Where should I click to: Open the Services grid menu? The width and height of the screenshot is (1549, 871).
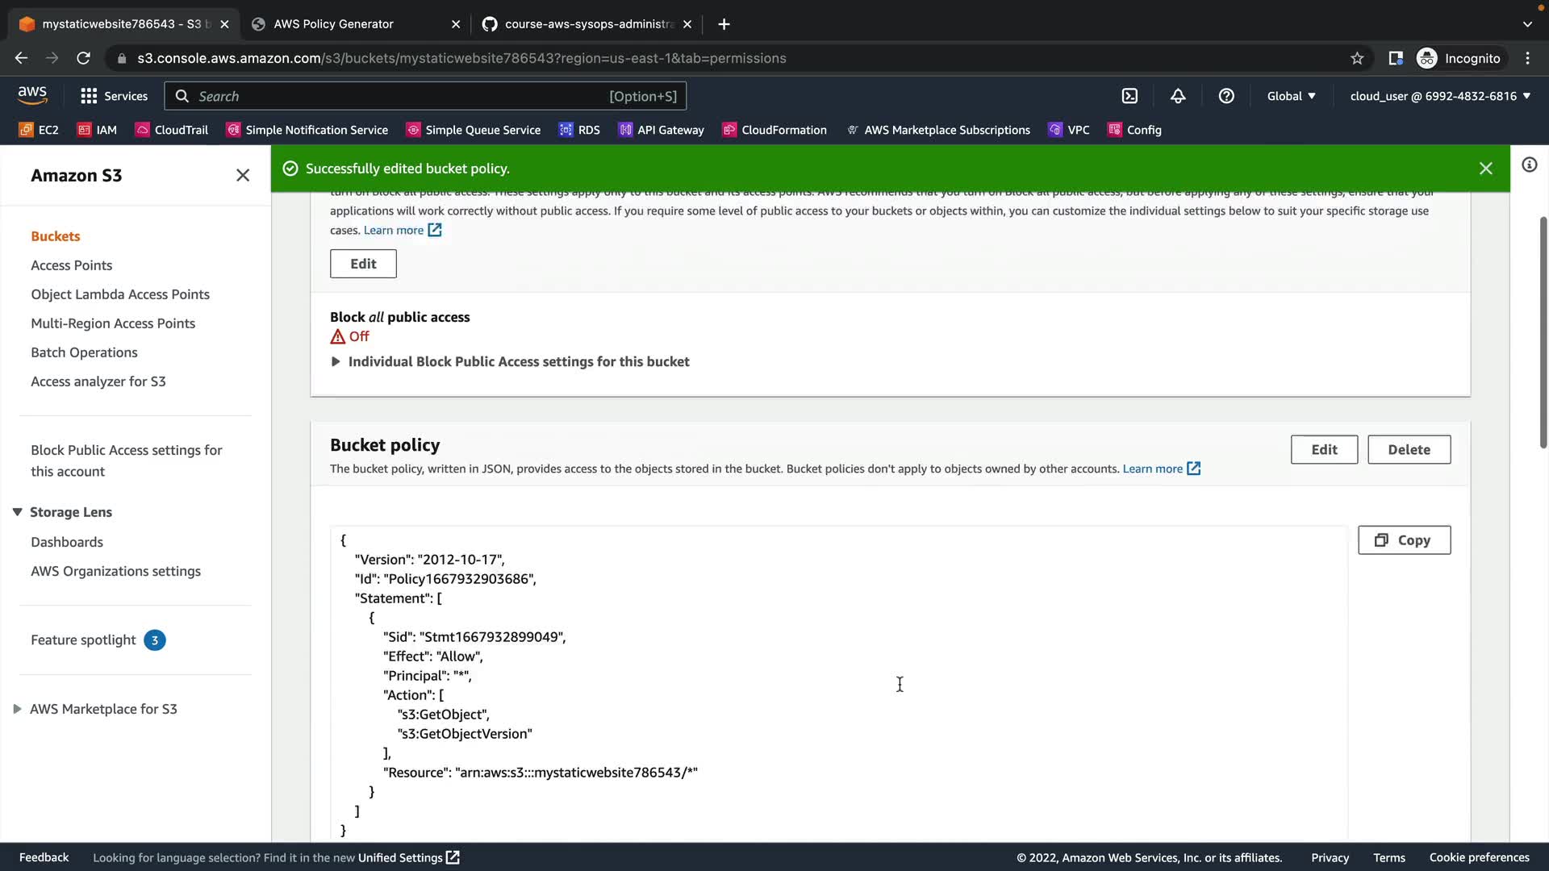pos(114,96)
